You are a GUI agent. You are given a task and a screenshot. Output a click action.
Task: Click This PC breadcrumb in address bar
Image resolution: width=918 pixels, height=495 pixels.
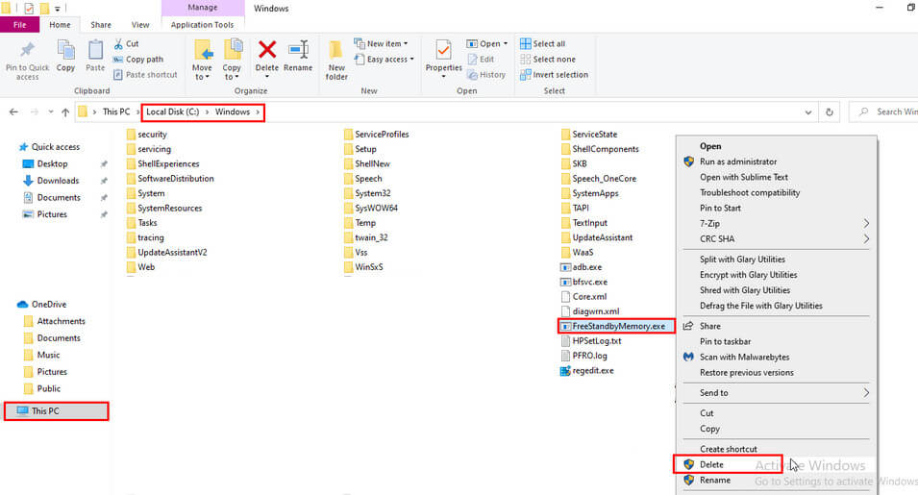point(116,111)
